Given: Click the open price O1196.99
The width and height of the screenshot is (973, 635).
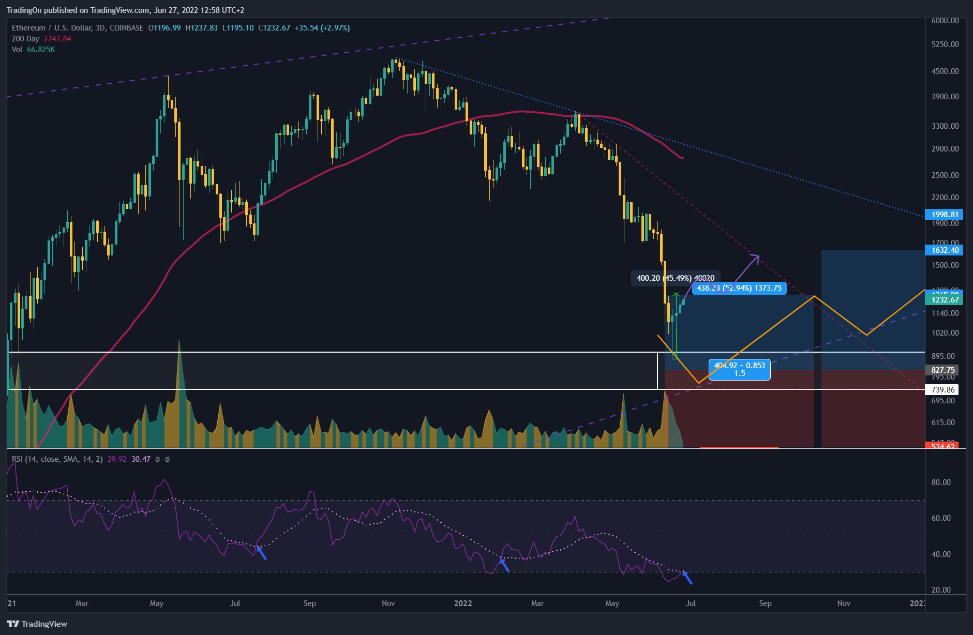Looking at the screenshot, I should click(x=164, y=28).
